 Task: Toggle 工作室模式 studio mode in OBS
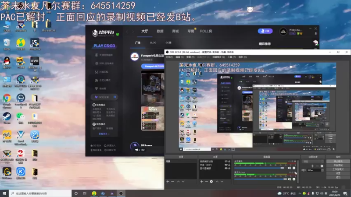tap(338, 169)
